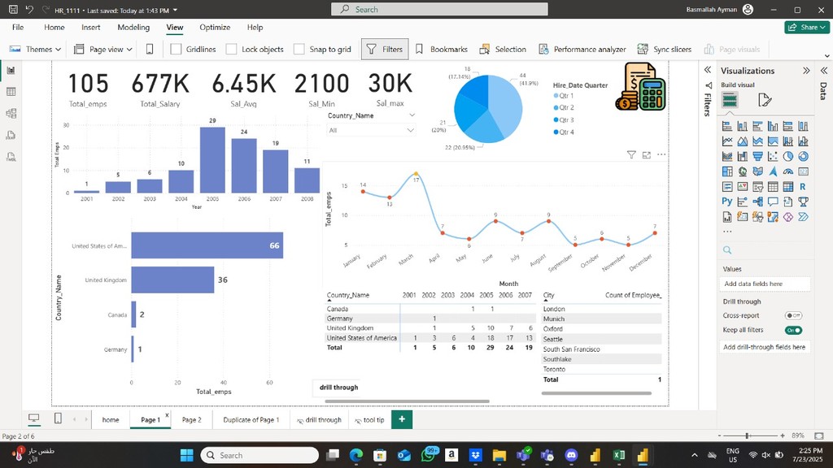
Task: Check the Lock objects option
Action: point(231,49)
